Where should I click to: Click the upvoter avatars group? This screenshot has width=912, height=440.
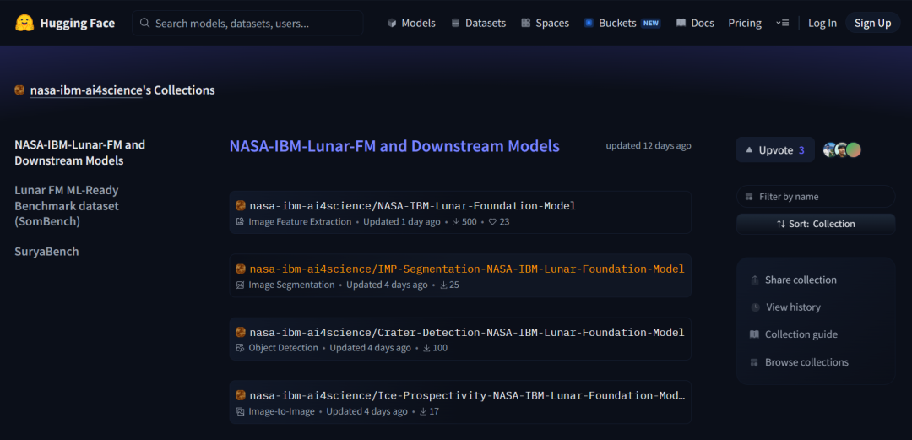(x=842, y=150)
